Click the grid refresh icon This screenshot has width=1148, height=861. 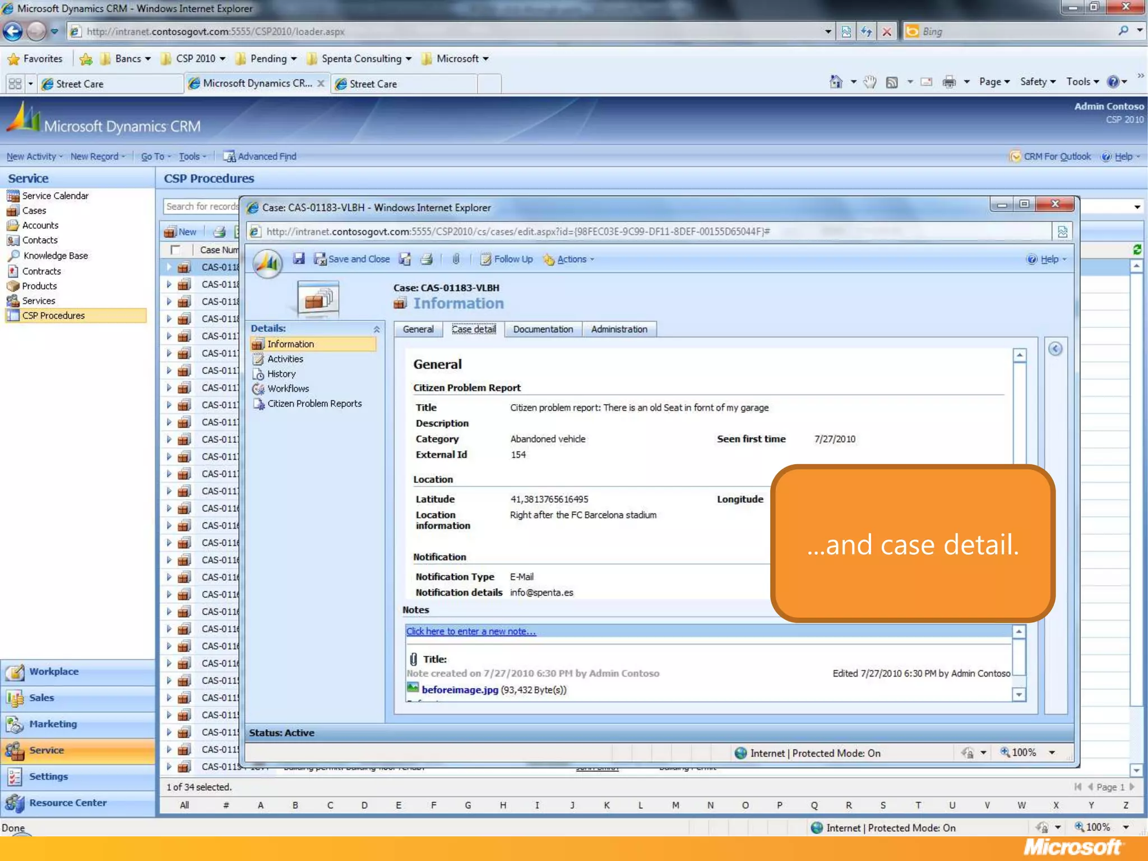1137,249
